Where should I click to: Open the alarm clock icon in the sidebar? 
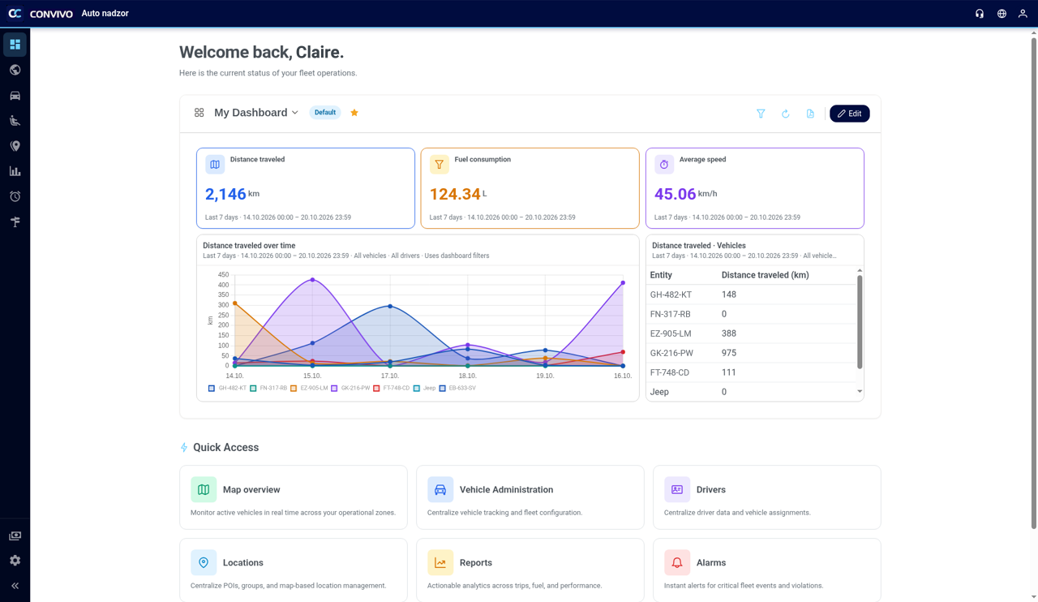click(x=15, y=196)
